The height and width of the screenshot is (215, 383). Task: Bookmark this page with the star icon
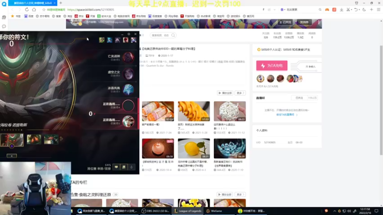(x=44, y=10)
